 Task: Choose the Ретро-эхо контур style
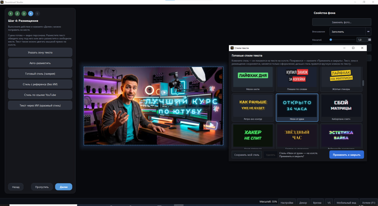(x=253, y=108)
